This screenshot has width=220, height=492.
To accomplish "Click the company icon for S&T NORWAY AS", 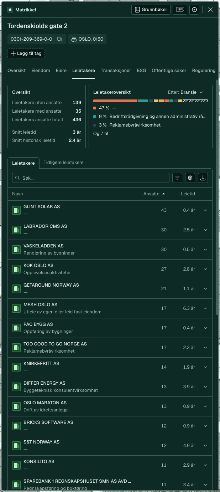I will [16, 446].
